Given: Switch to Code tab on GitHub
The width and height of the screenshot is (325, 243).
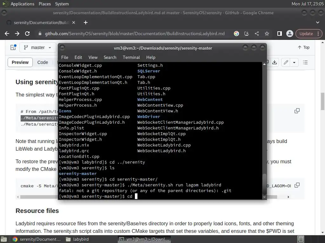Looking at the screenshot, I should (x=43, y=62).
